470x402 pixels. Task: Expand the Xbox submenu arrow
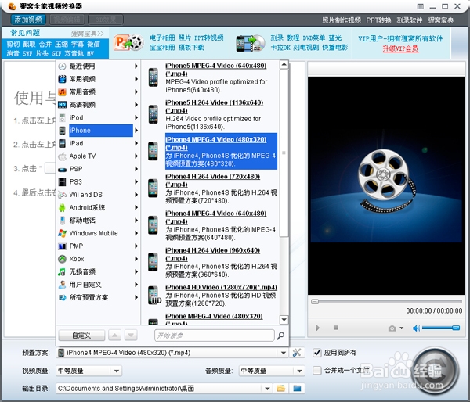pyautogui.click(x=136, y=259)
